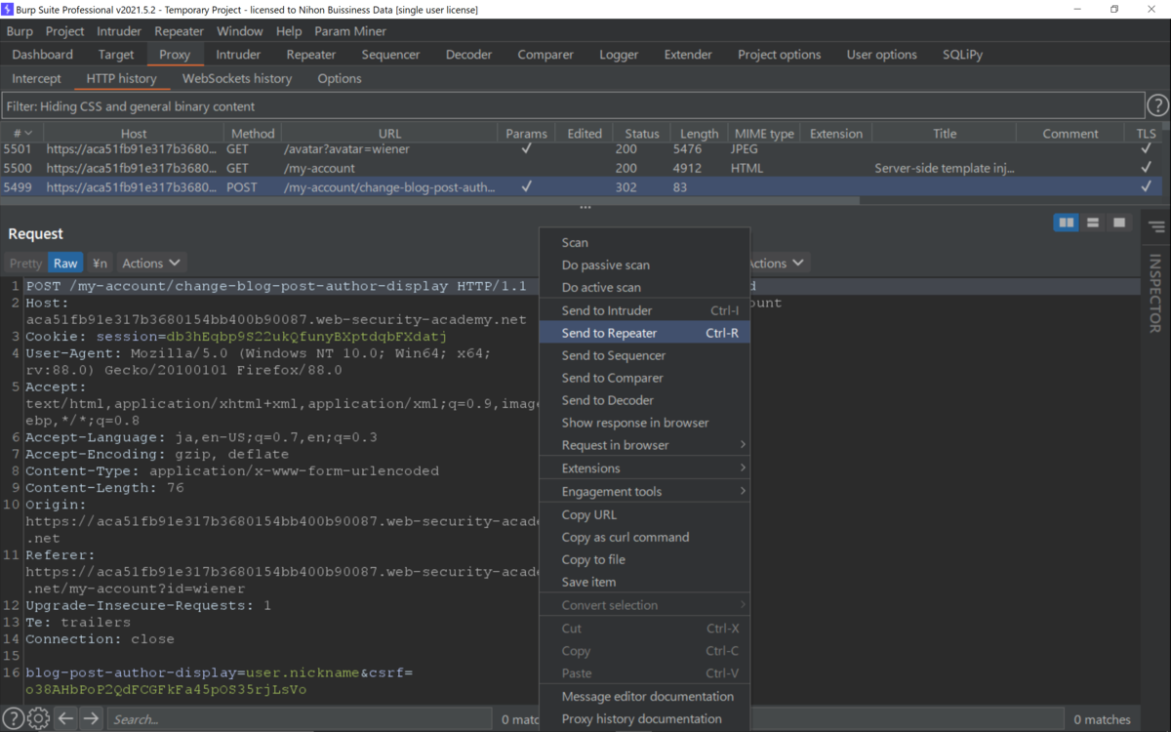1171x732 pixels.
Task: Click the history table horizontal scrollbar
Action: tap(429, 200)
